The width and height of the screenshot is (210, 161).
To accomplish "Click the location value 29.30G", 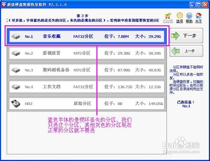I will pyautogui.click(x=124, y=53).
